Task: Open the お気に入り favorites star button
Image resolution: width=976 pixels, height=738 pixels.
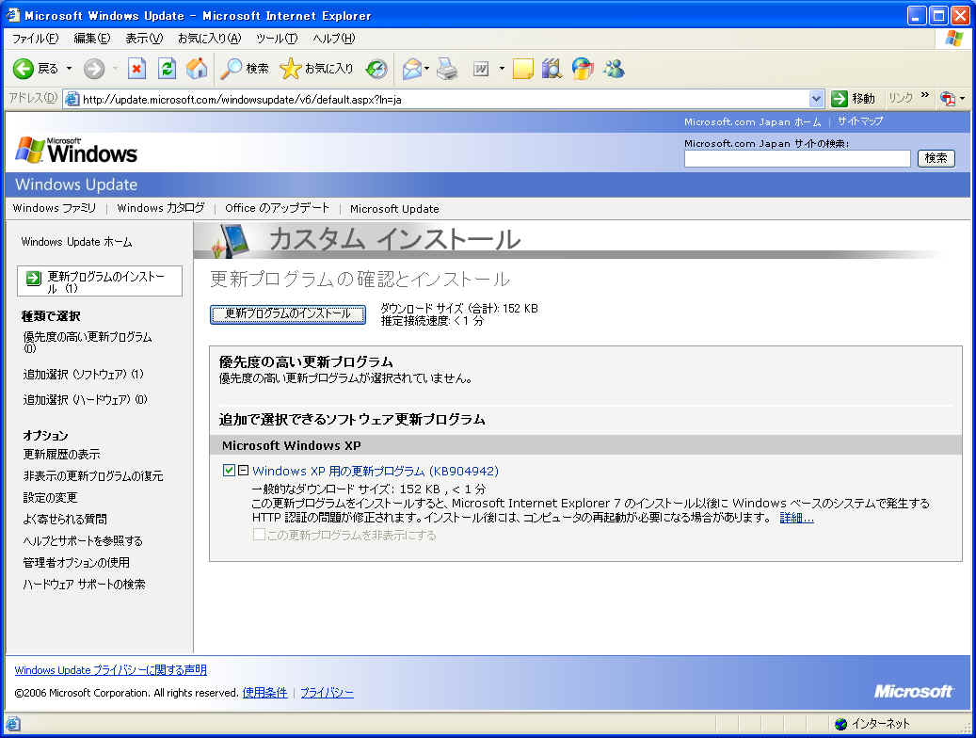Action: (317, 69)
